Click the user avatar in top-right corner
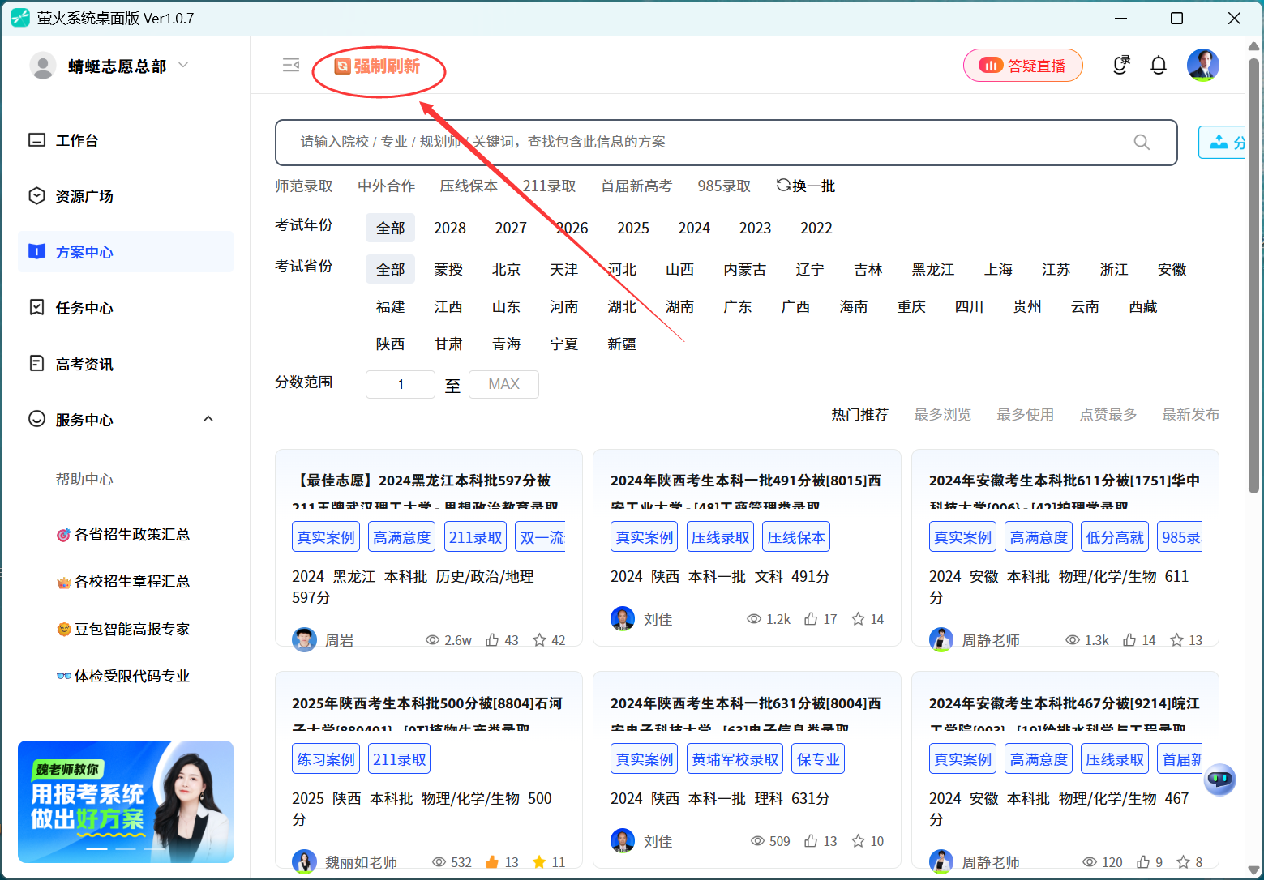The height and width of the screenshot is (880, 1264). [1203, 65]
